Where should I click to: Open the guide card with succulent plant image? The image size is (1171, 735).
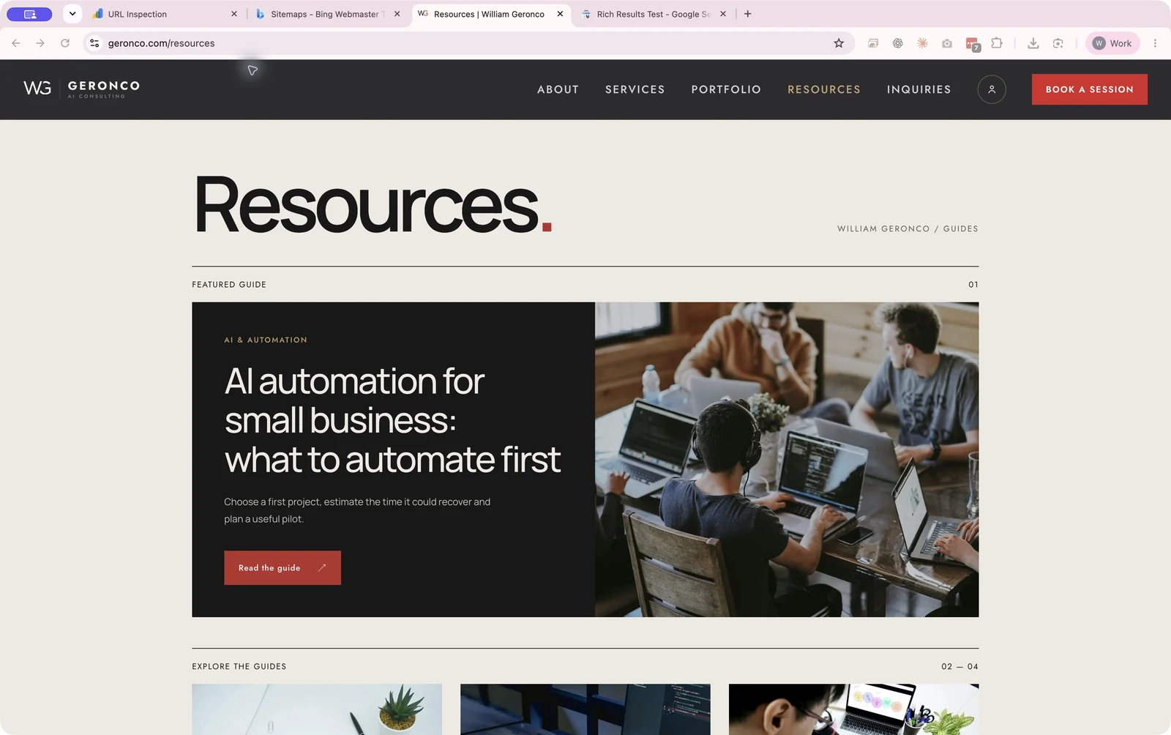[317, 709]
